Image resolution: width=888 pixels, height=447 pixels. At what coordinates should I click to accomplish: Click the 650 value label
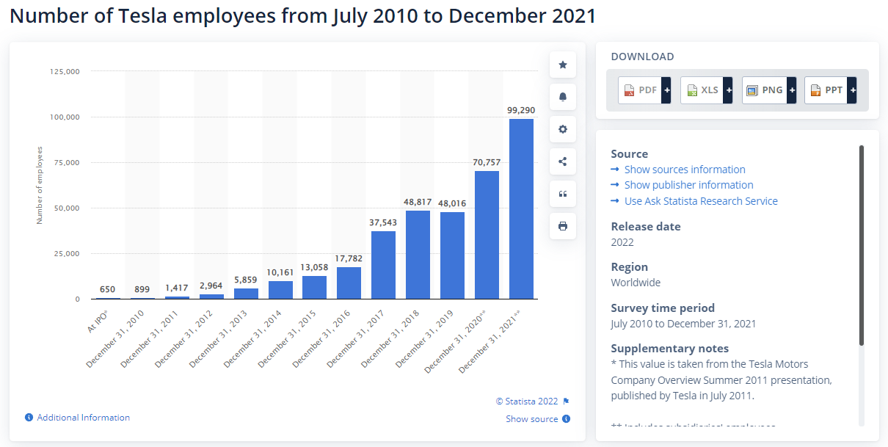click(x=108, y=289)
